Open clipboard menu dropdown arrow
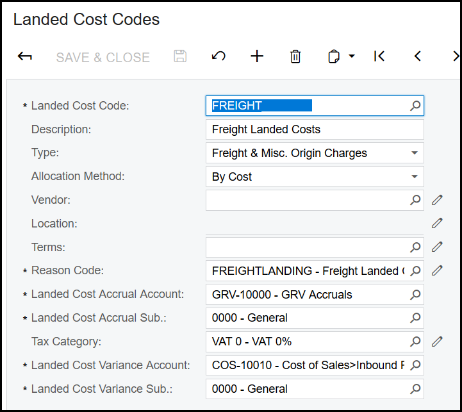Viewport: 462px width, 412px height. pos(352,56)
